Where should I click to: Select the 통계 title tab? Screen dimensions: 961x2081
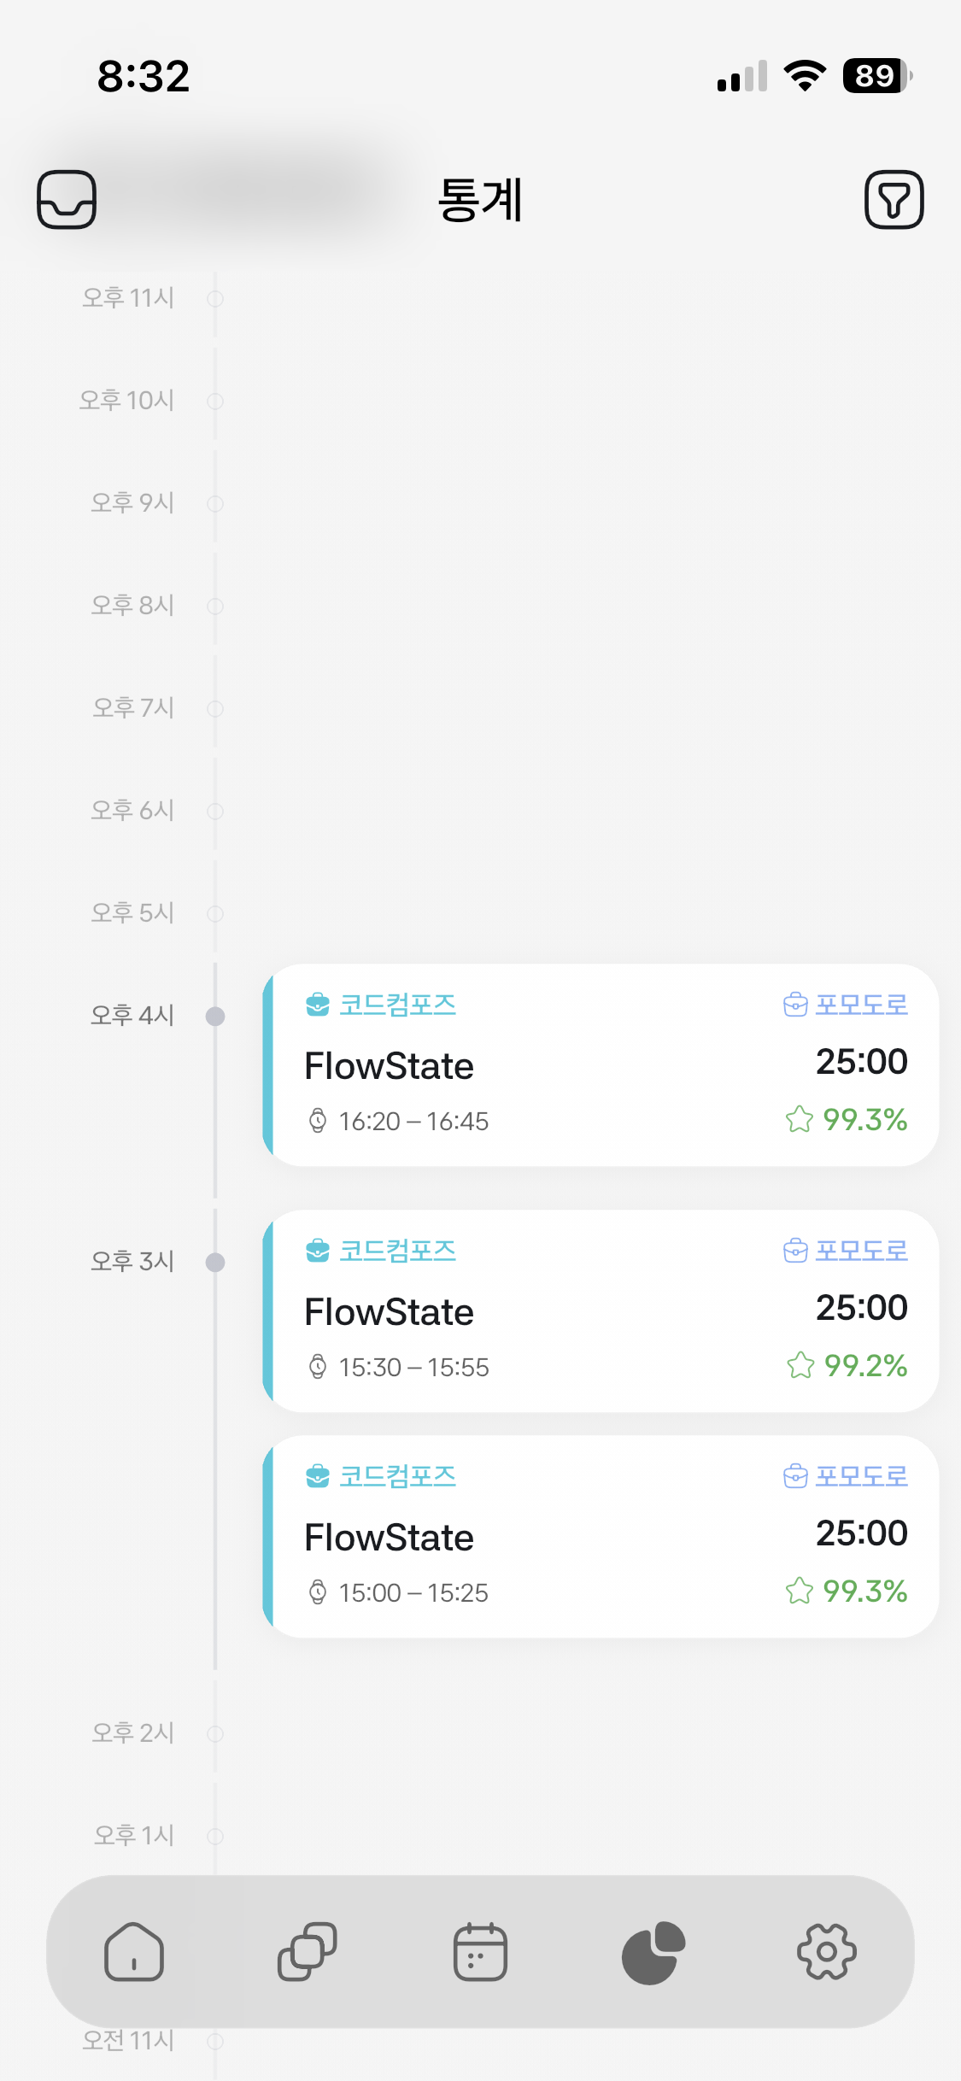coord(480,199)
